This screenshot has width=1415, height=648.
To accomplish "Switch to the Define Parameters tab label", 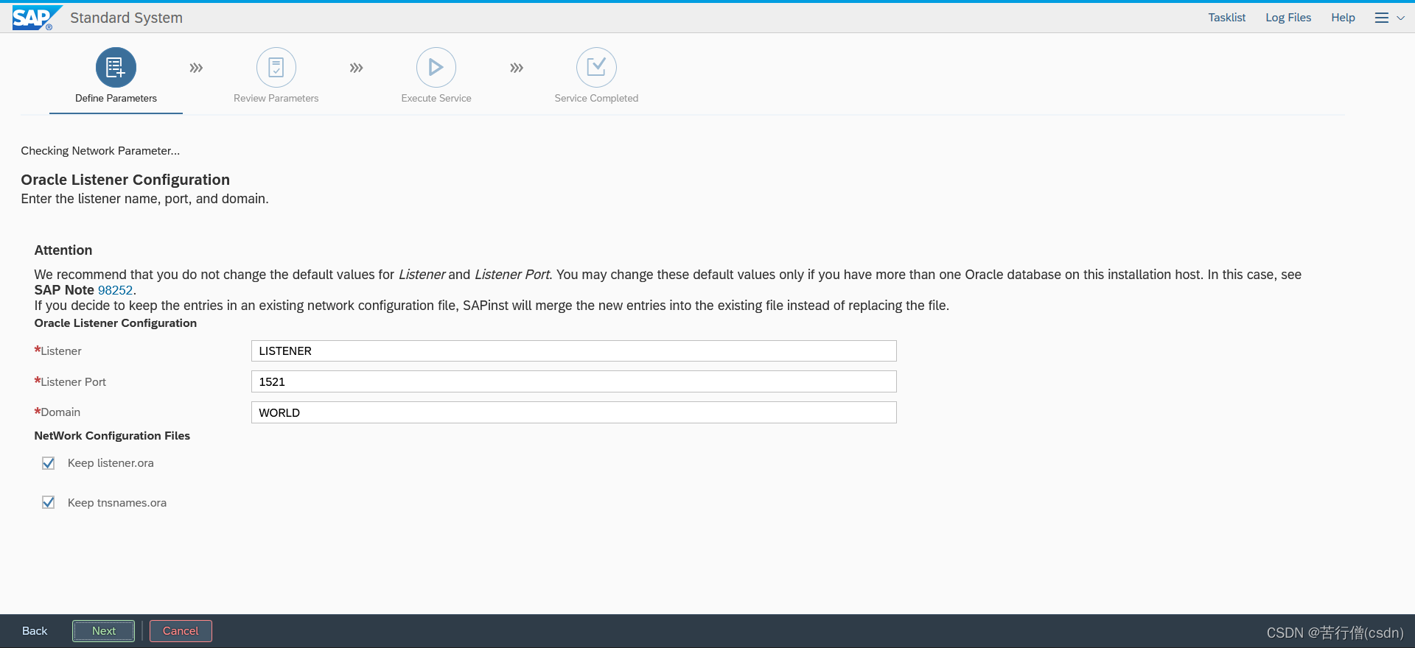I will [x=116, y=98].
